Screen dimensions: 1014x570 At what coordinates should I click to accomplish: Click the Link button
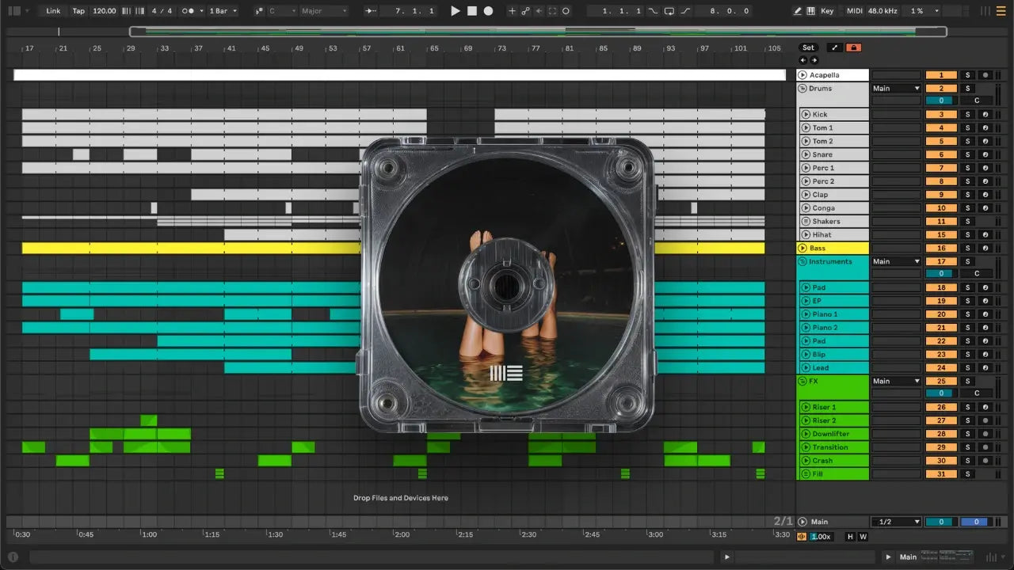pyautogui.click(x=53, y=11)
